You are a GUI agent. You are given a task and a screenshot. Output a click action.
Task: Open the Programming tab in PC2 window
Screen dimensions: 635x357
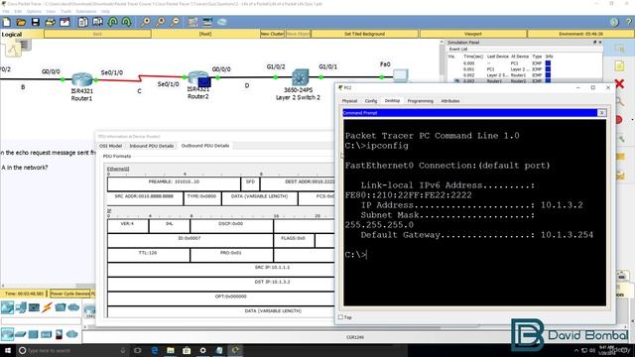pyautogui.click(x=421, y=101)
